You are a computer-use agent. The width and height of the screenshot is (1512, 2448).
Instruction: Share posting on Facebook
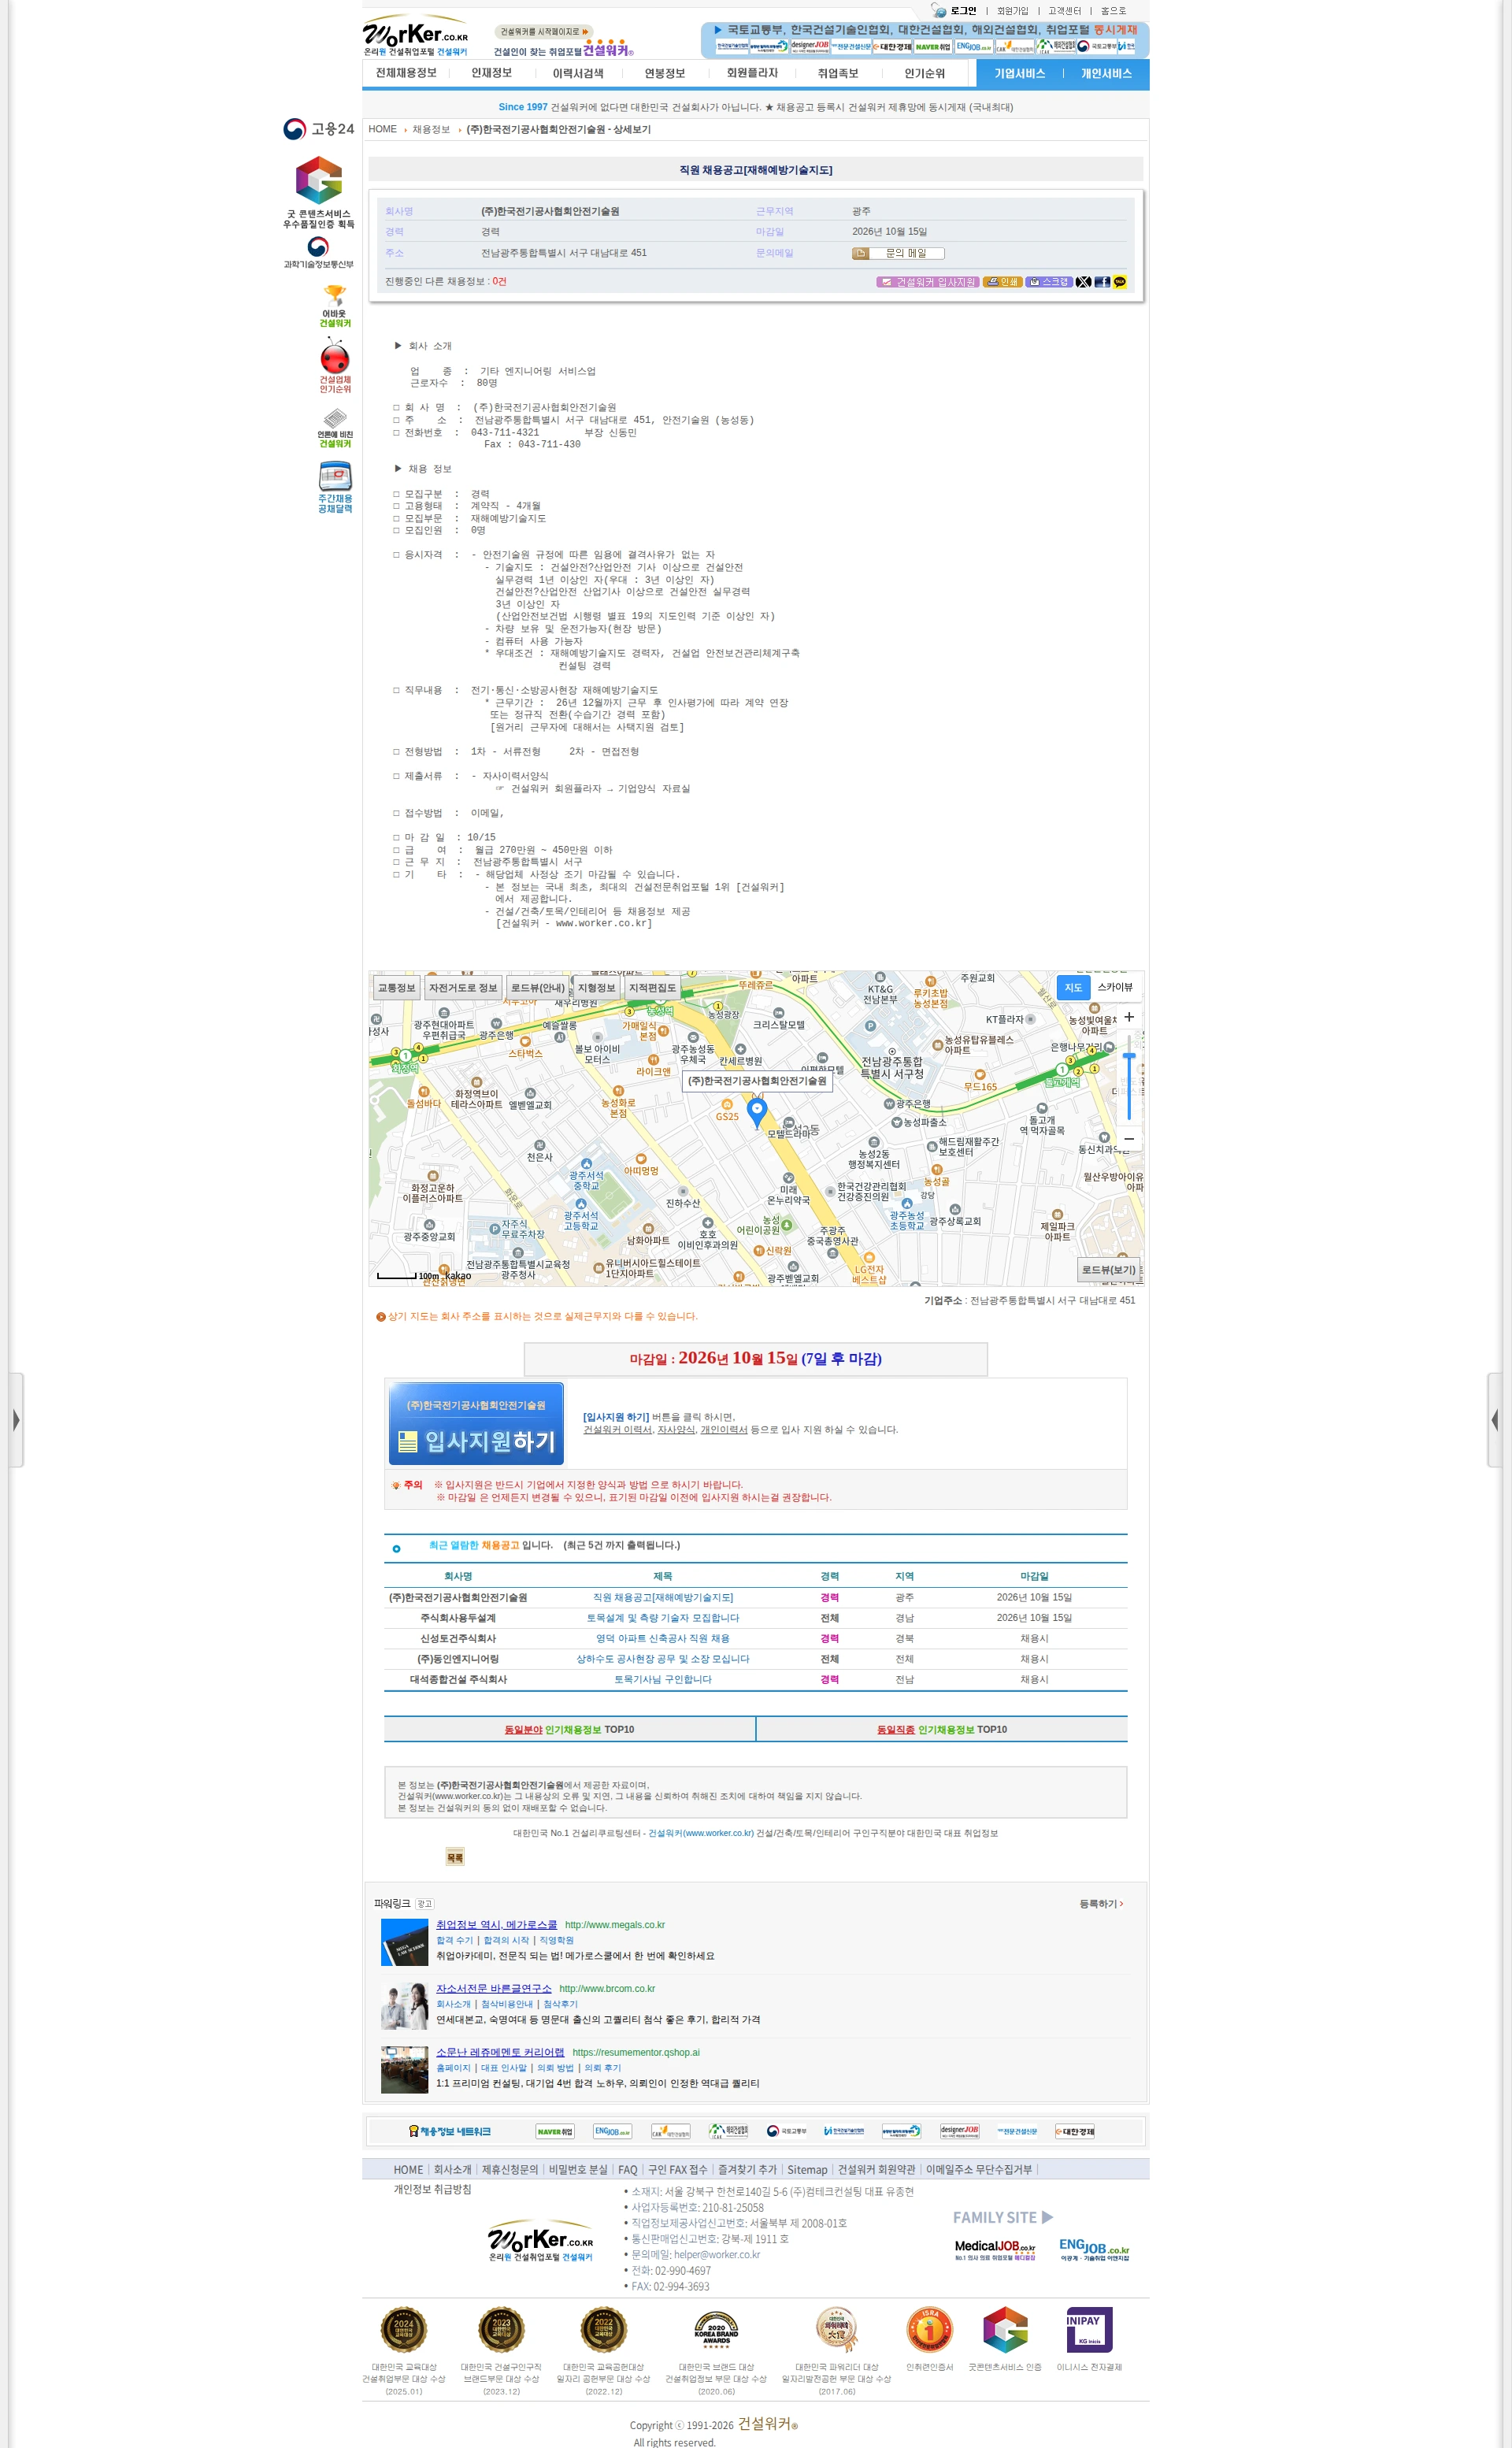(1102, 282)
